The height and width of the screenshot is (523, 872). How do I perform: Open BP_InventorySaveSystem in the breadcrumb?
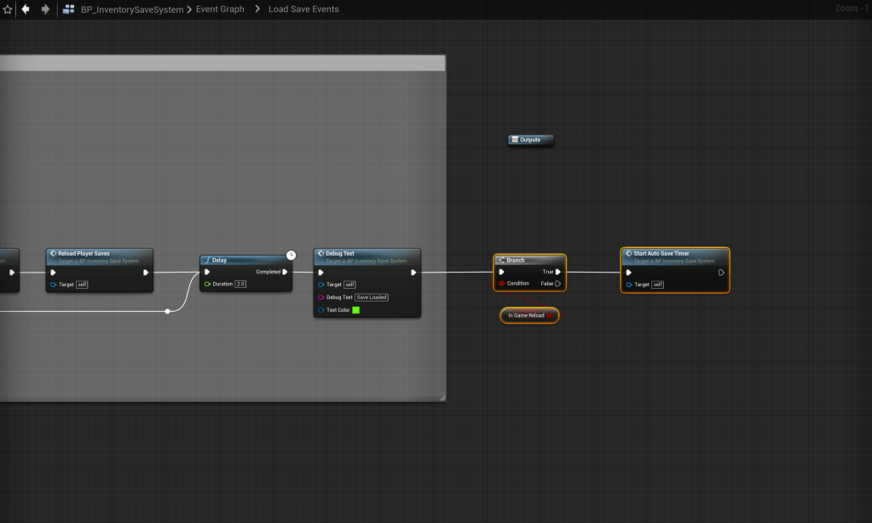(132, 9)
